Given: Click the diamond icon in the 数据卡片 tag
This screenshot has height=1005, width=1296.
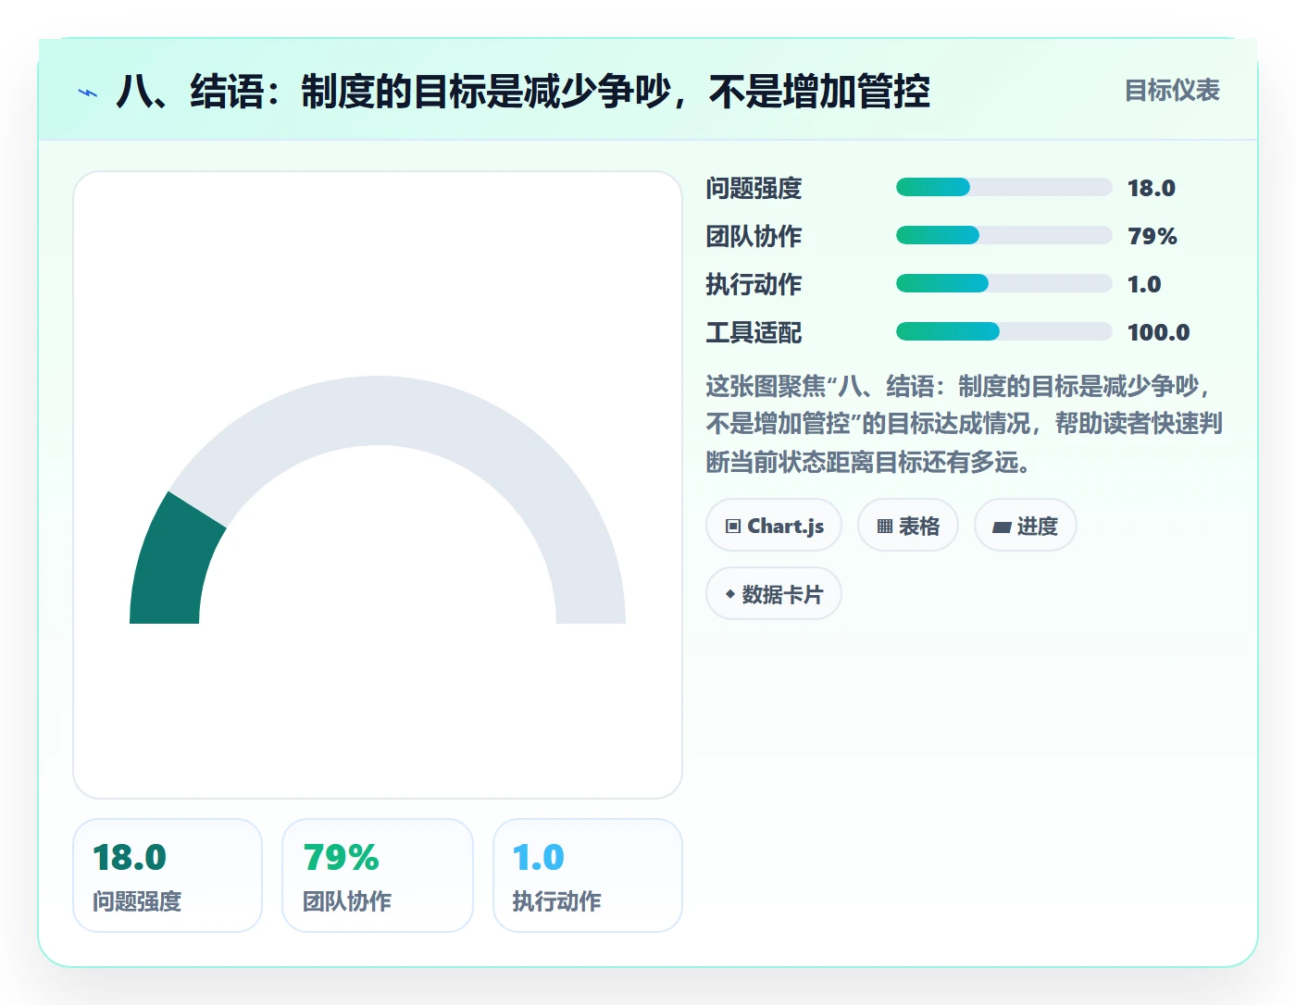Looking at the screenshot, I should (730, 594).
